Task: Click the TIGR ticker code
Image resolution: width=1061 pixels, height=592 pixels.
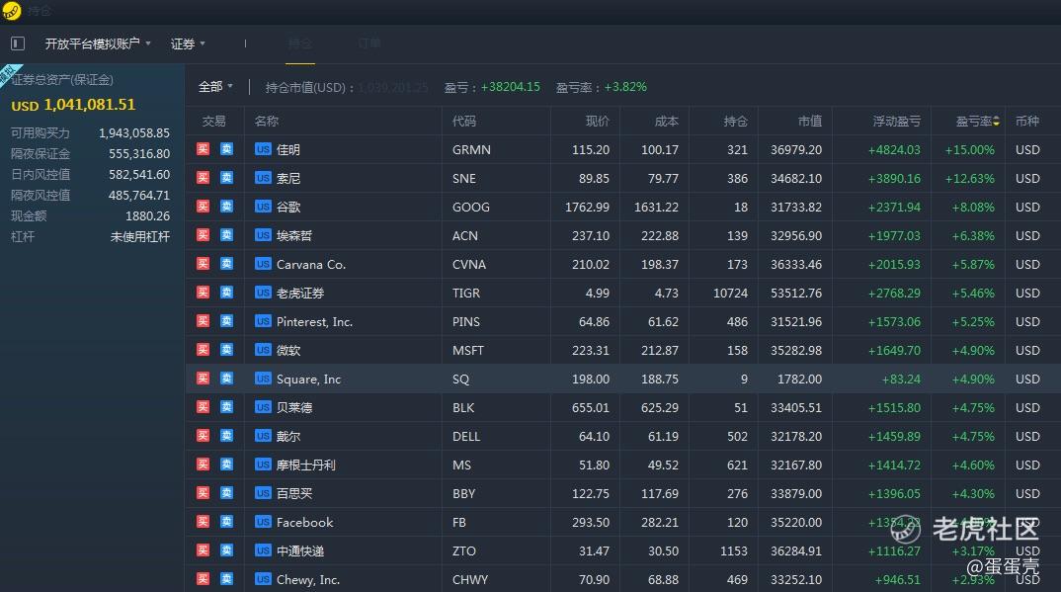Action: coord(466,293)
